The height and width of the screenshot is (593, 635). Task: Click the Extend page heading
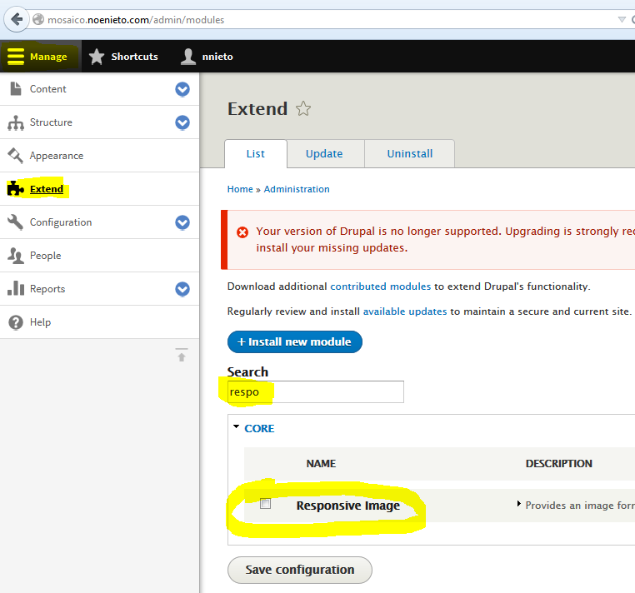click(257, 108)
